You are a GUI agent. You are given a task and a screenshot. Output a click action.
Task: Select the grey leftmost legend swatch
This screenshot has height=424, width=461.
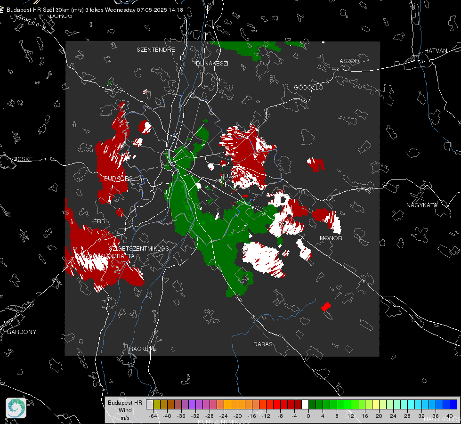coord(150,405)
